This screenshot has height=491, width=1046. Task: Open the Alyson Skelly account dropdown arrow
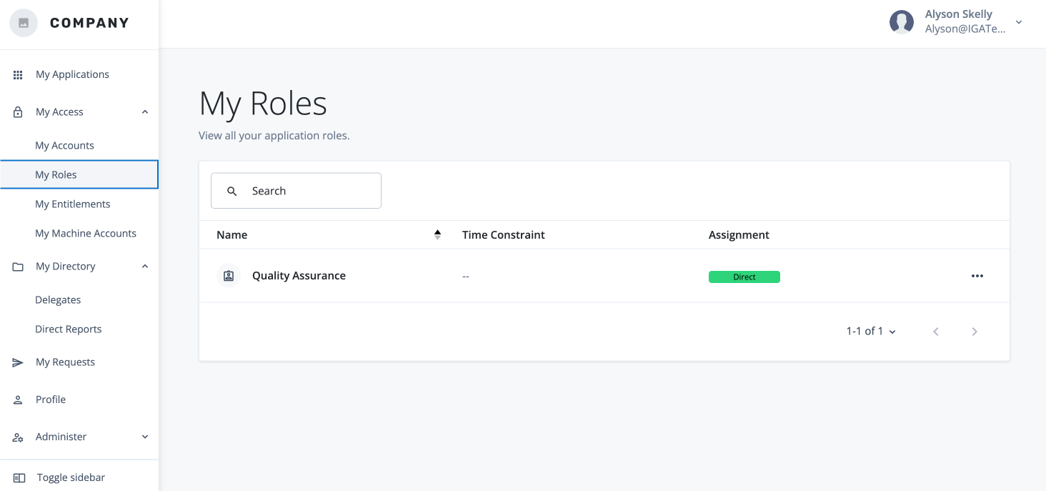1019,22
